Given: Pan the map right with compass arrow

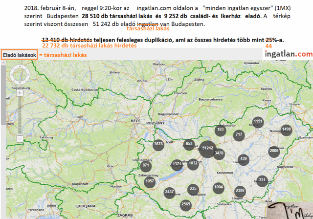Looking at the screenshot, I should tap(28, 75).
